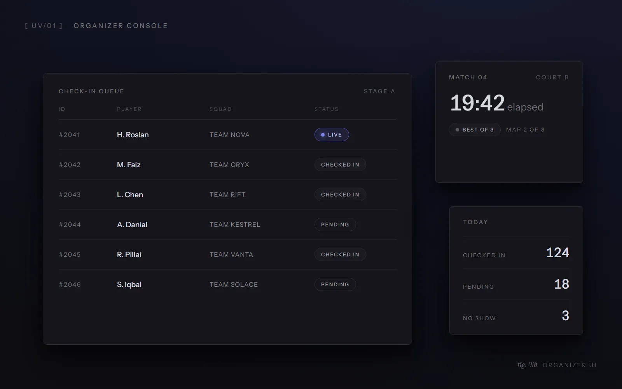Click player name L. Chen
This screenshot has height=389, width=622.
click(130, 194)
